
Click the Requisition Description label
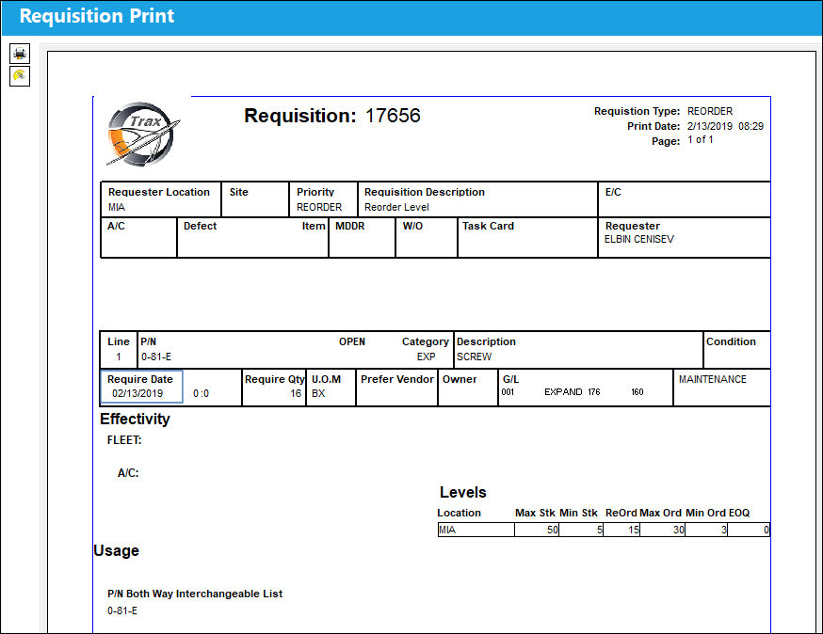tap(424, 192)
